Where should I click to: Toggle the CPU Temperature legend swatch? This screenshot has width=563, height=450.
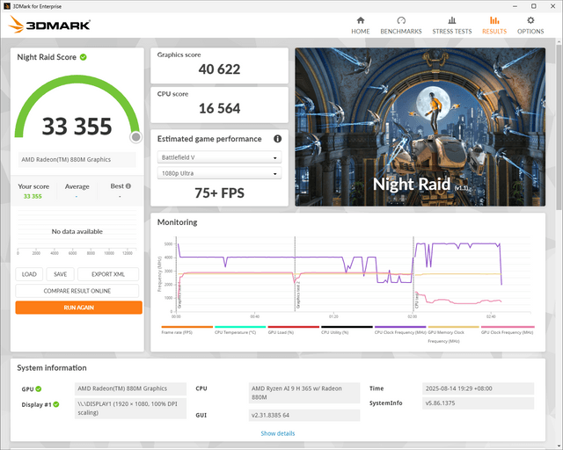240,327
